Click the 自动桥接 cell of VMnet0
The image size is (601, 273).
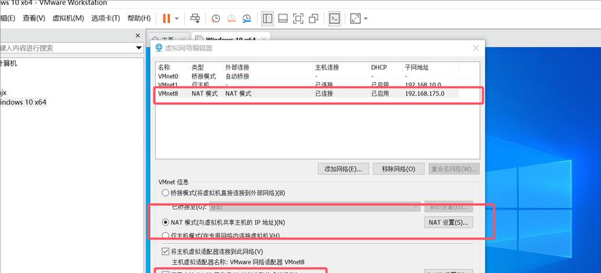coord(237,76)
